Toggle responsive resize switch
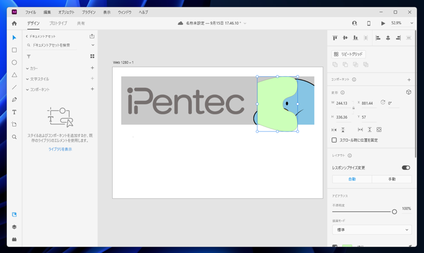This screenshot has height=253, width=424. pos(406,168)
